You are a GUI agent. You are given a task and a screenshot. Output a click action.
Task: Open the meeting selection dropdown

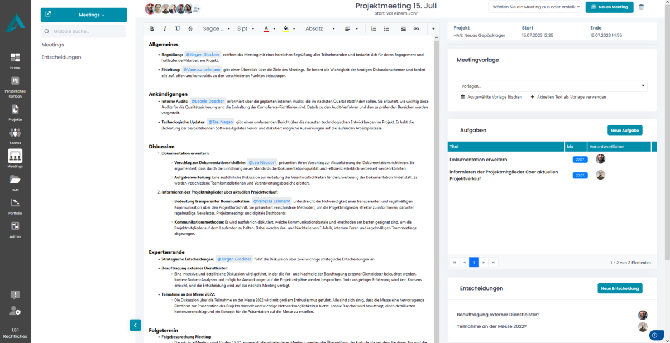tap(536, 7)
